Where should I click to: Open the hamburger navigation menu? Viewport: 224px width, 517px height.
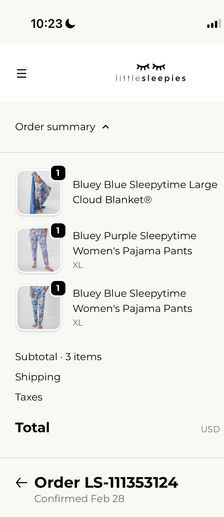pyautogui.click(x=22, y=73)
